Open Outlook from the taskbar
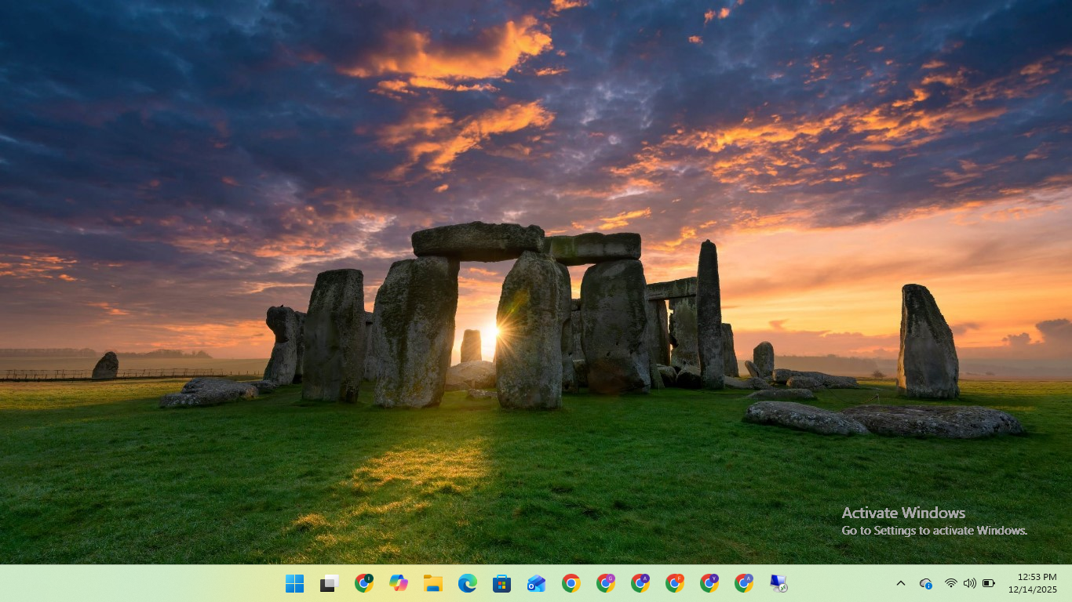 tap(537, 583)
